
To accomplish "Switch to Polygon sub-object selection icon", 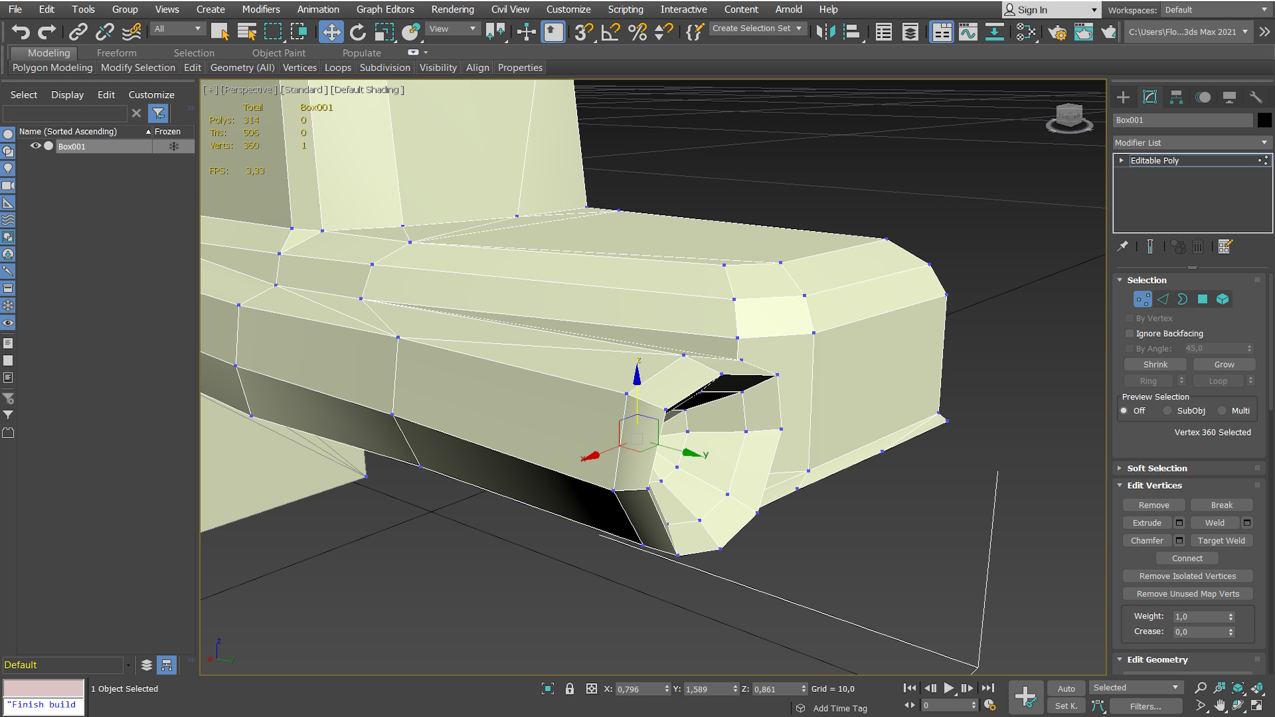I will pos(1203,299).
